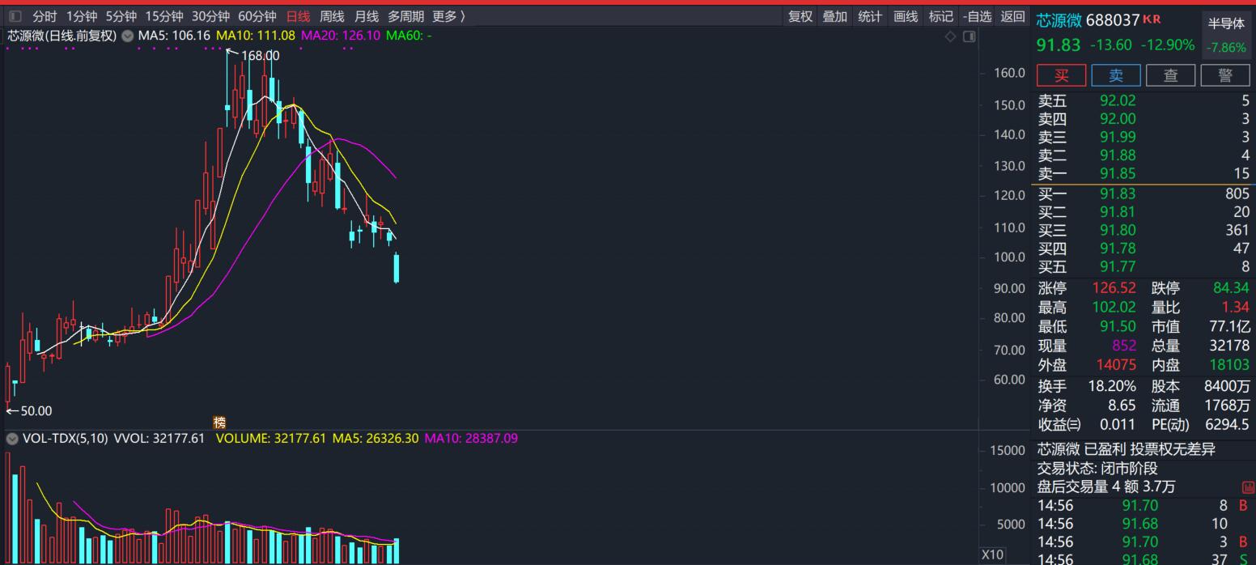Open the 多周期 multi-period view

[405, 16]
